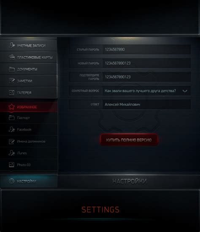
Task: Open the Паспорт favorite entry
Action: [x=29, y=118]
